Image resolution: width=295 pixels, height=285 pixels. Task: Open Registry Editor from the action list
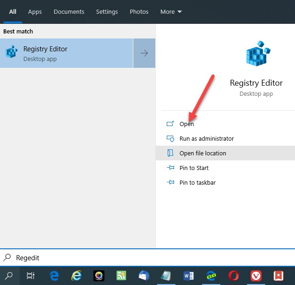click(x=225, y=124)
